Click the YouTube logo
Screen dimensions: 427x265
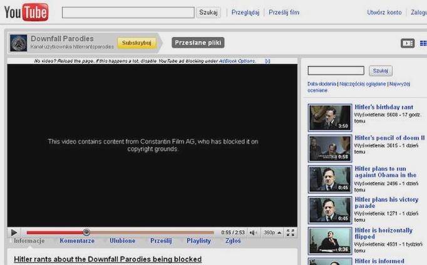pos(26,13)
